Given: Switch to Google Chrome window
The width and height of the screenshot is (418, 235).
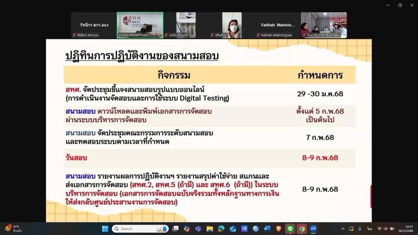Looking at the screenshot, I should click(x=302, y=229).
